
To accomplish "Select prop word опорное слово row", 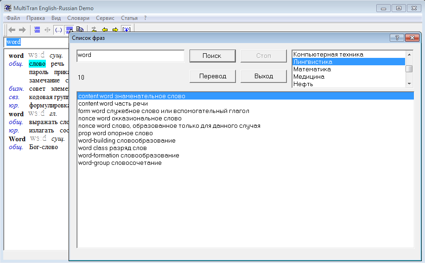I will click(245, 133).
